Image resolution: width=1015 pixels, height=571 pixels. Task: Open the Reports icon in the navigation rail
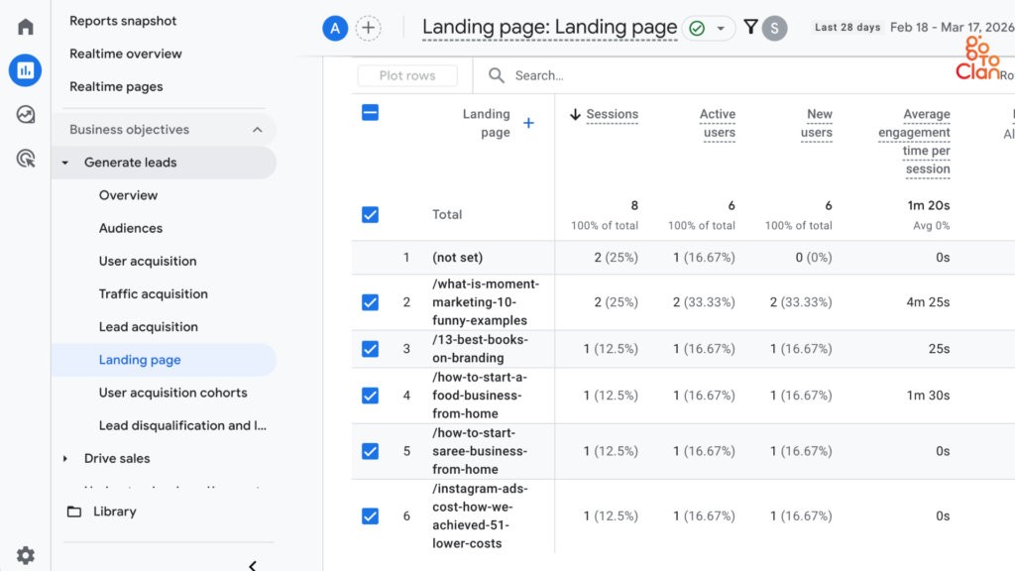[x=25, y=70]
